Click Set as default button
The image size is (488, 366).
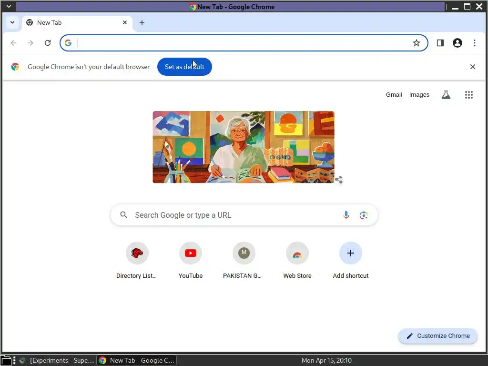(x=184, y=67)
